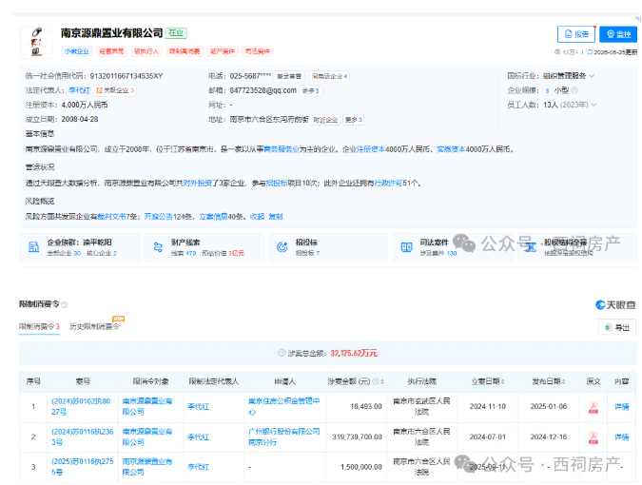Open the 注册资本 link in description
Viewport: 642px width, 485px height.
pos(370,149)
